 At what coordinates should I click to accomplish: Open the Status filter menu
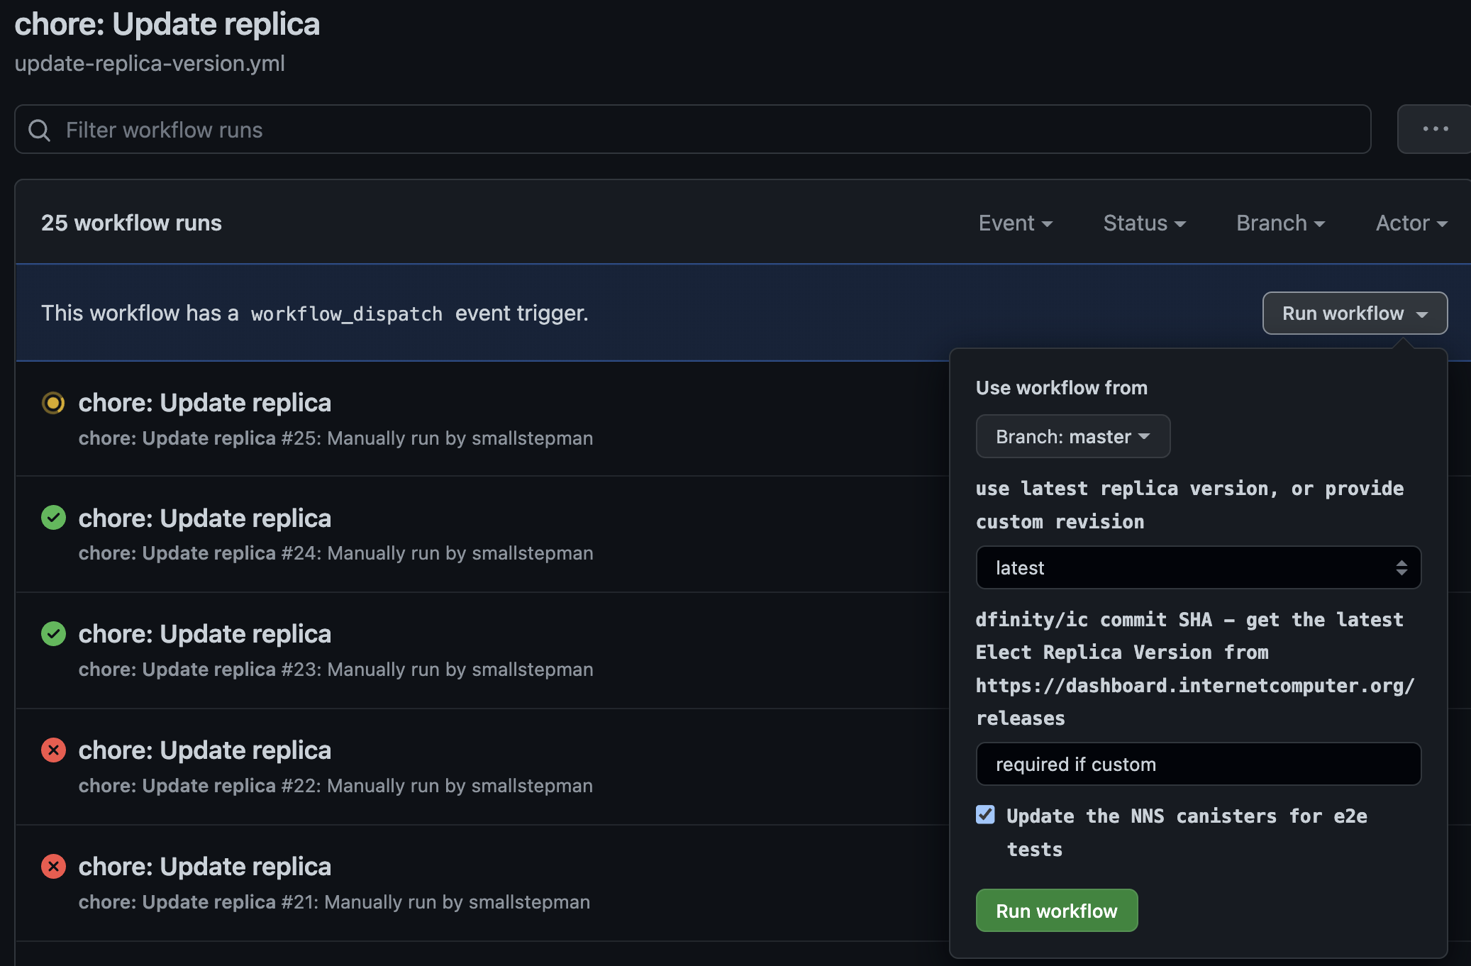pyautogui.click(x=1144, y=223)
